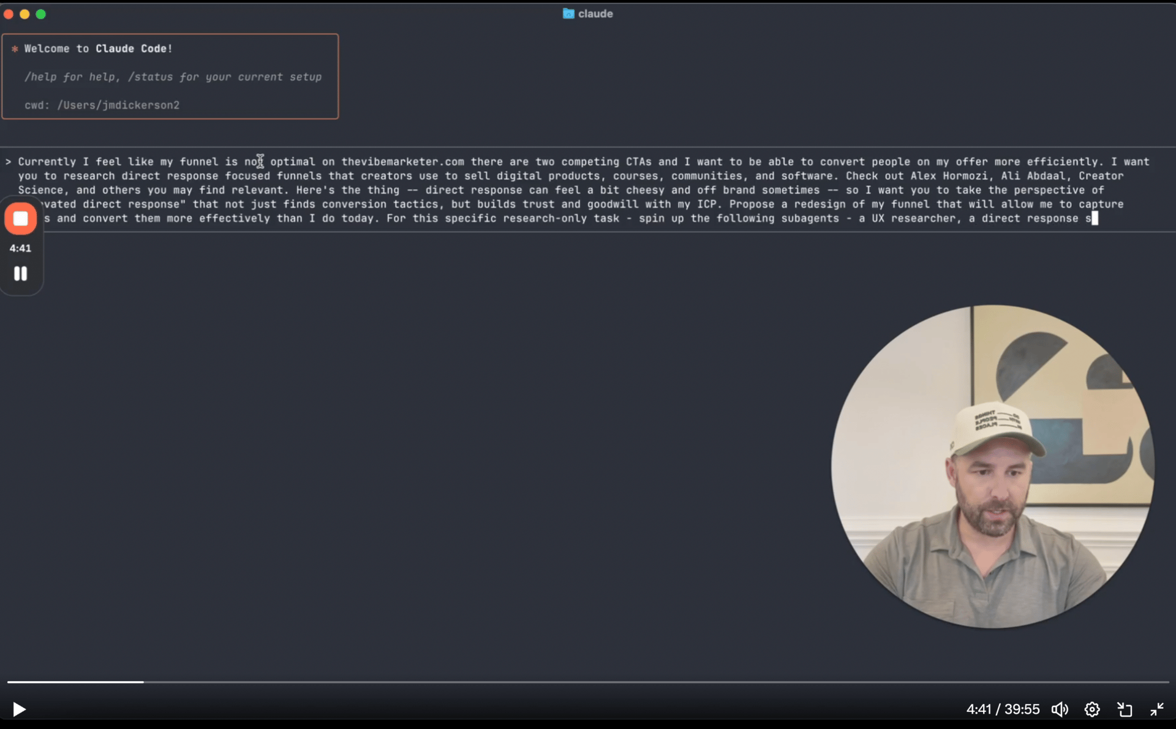
Task: Seek on the video progress bar
Action: (588, 682)
